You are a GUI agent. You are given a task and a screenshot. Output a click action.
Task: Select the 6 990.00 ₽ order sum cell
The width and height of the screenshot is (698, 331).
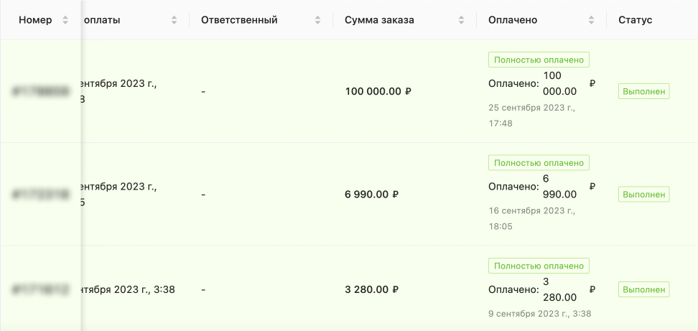[x=371, y=194]
